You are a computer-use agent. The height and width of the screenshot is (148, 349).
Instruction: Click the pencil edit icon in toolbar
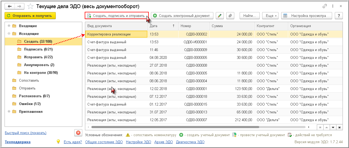click(x=220, y=16)
